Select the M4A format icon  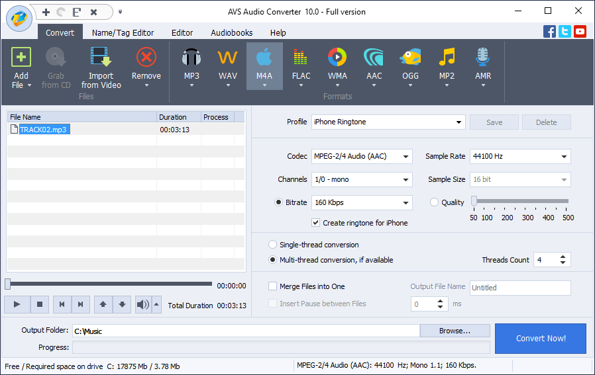point(264,57)
